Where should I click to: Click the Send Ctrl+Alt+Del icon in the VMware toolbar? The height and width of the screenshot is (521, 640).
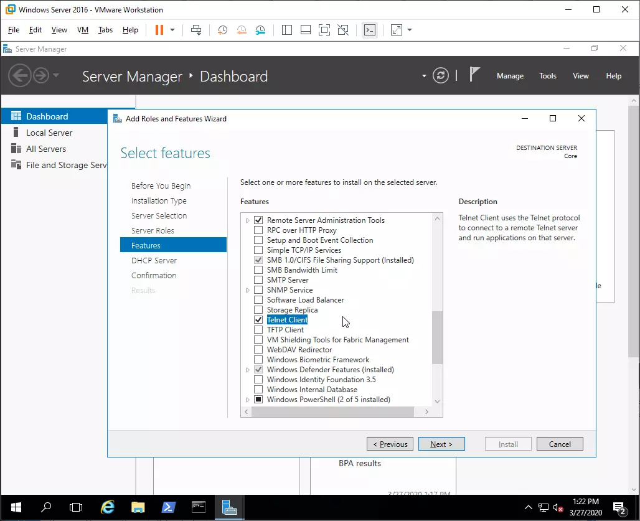pos(196,30)
